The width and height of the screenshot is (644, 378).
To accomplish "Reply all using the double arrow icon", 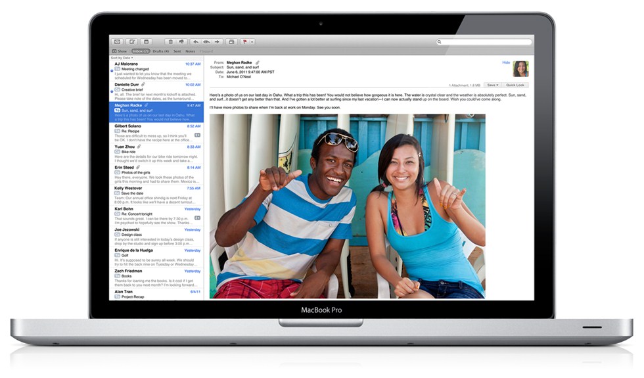I will 206,41.
